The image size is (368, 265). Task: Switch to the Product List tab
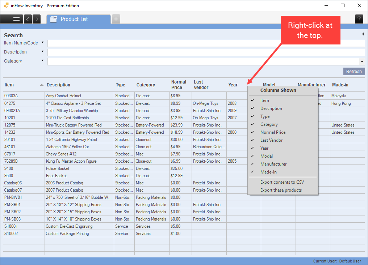pyautogui.click(x=78, y=19)
